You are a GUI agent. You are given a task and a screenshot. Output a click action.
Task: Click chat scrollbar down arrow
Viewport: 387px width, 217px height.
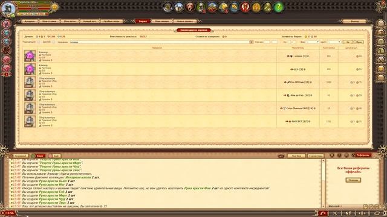click(x=323, y=206)
